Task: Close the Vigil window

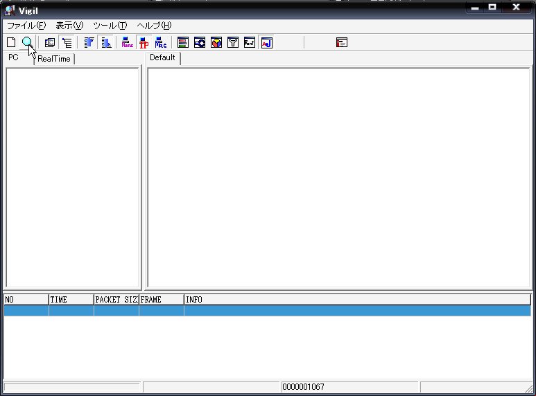Action: click(516, 7)
